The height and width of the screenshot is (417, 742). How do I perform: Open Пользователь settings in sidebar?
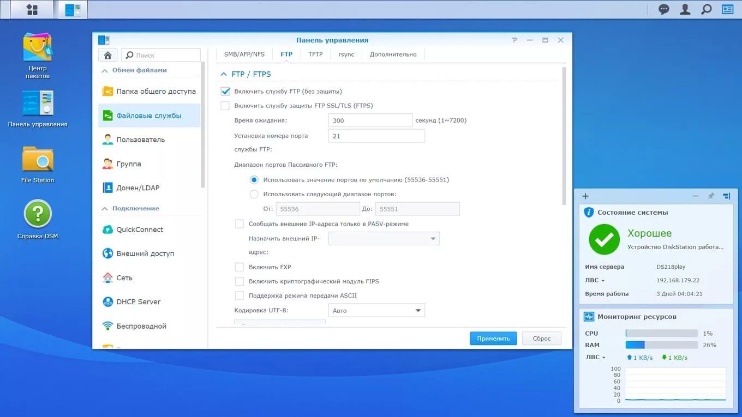click(149, 140)
